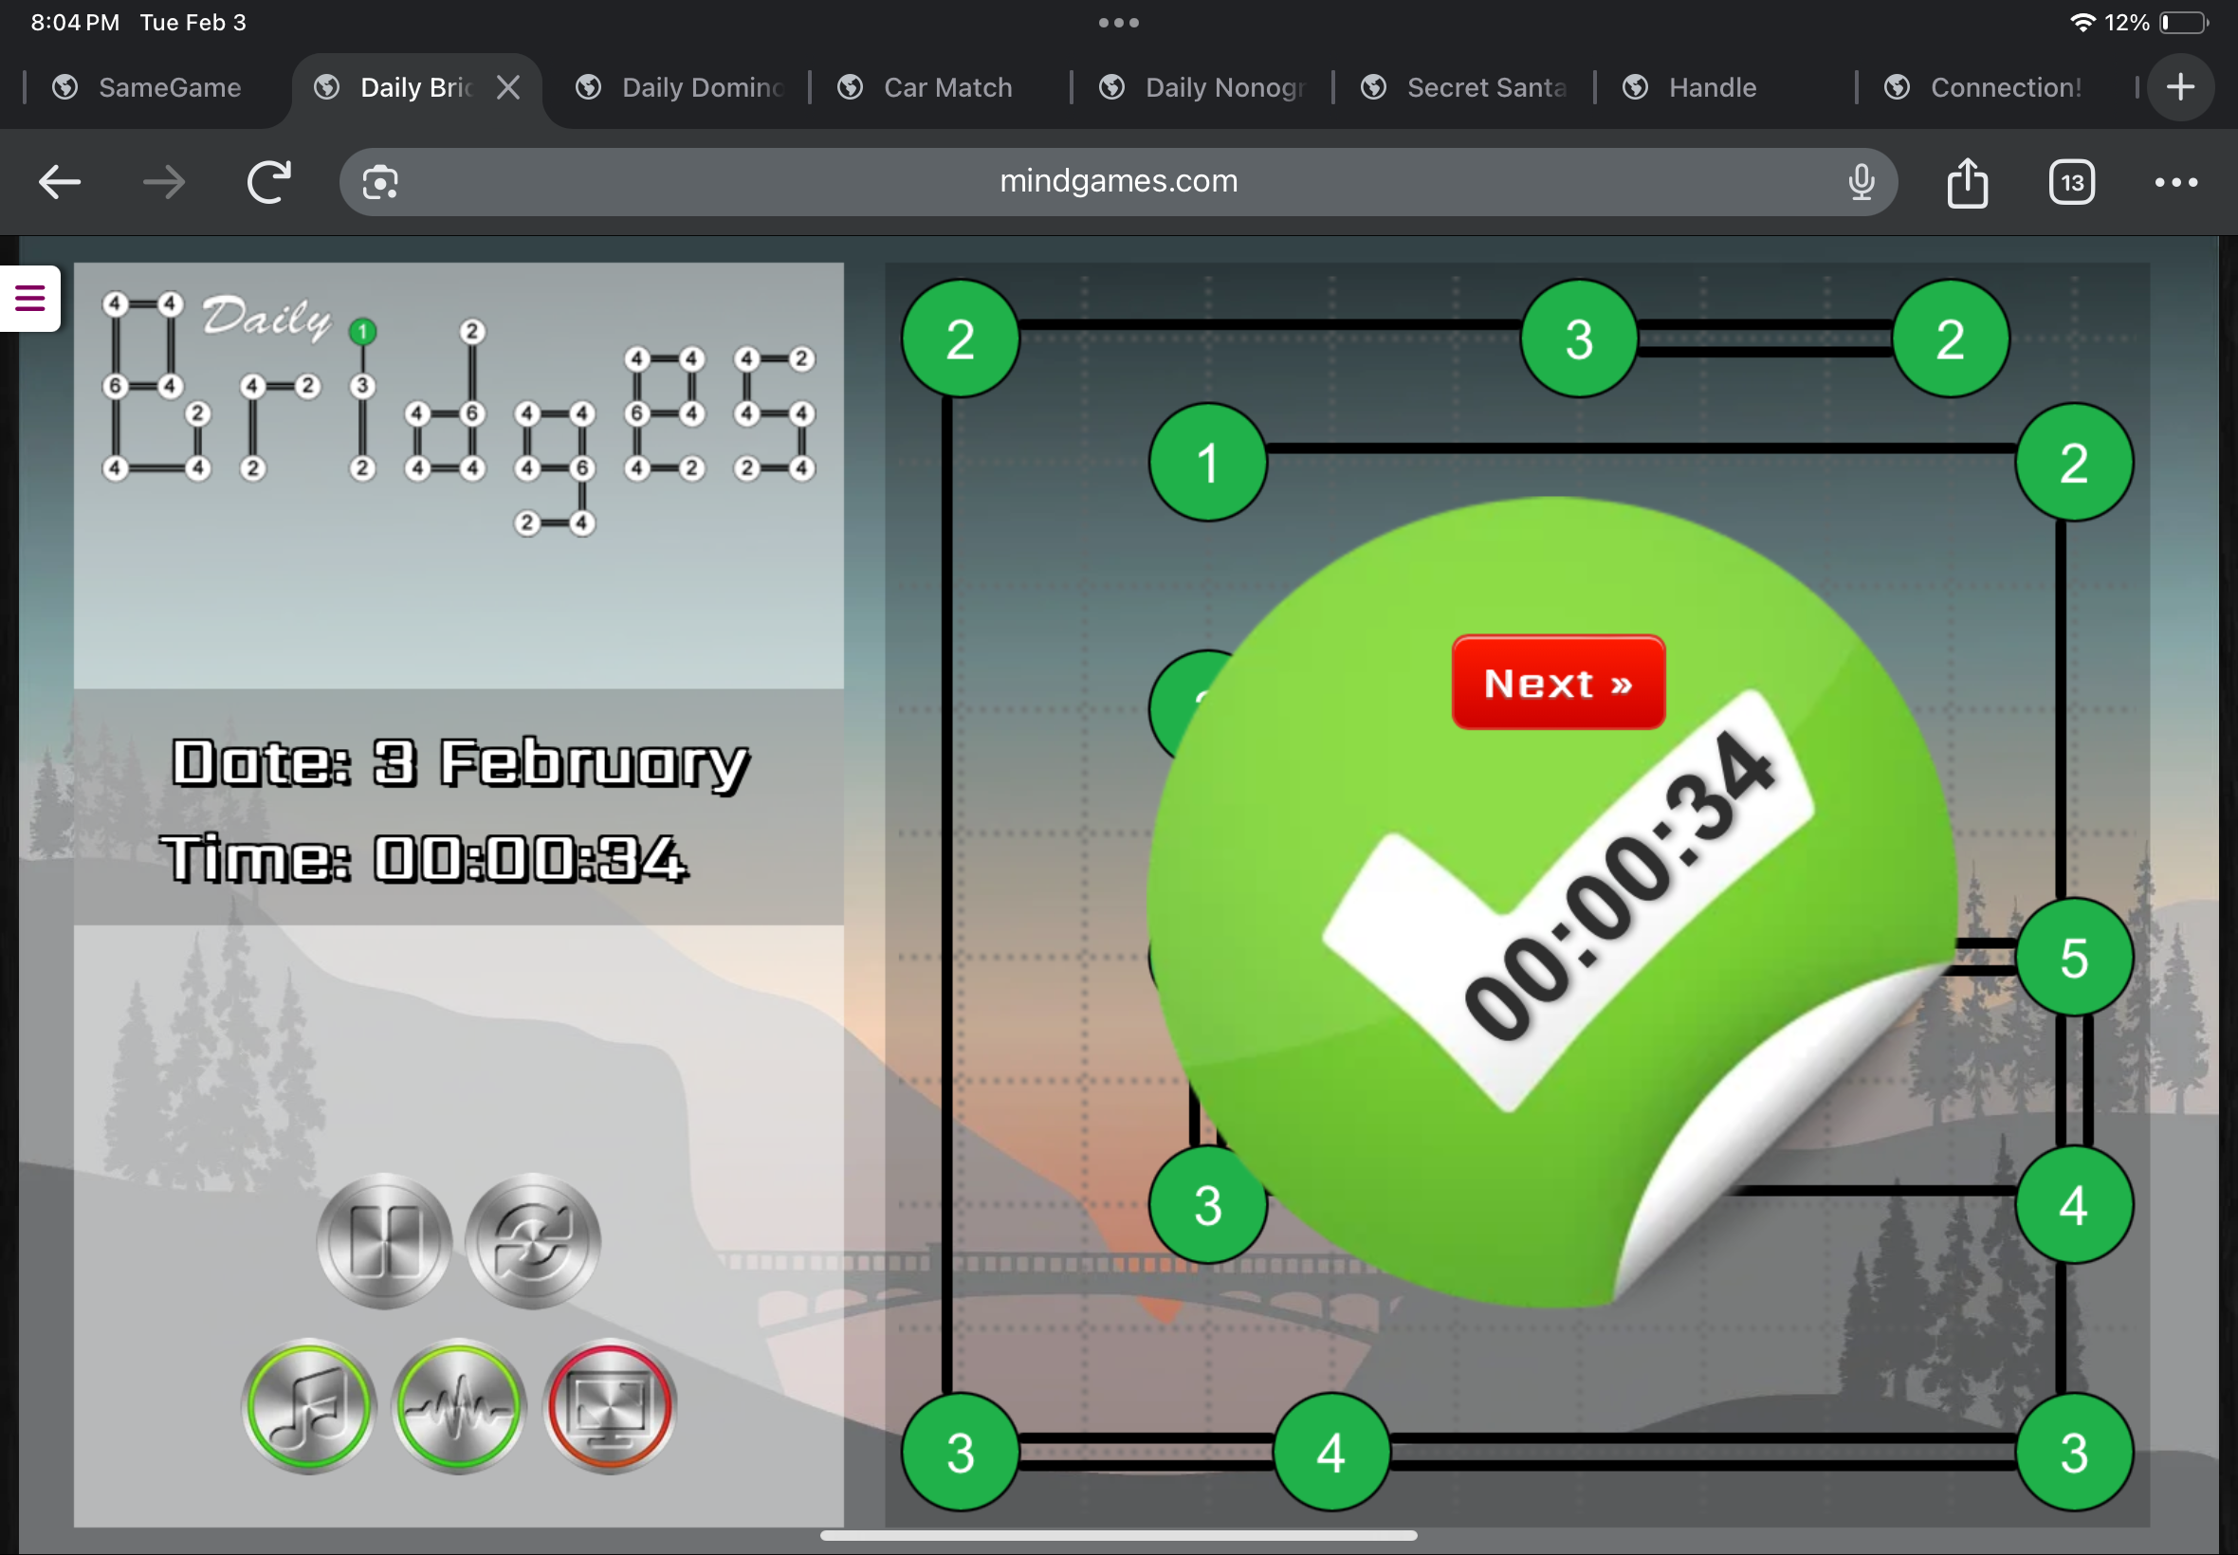Screen dimensions: 2238x1555
Task: Open the browser share sheet
Action: pyautogui.click(x=1967, y=182)
